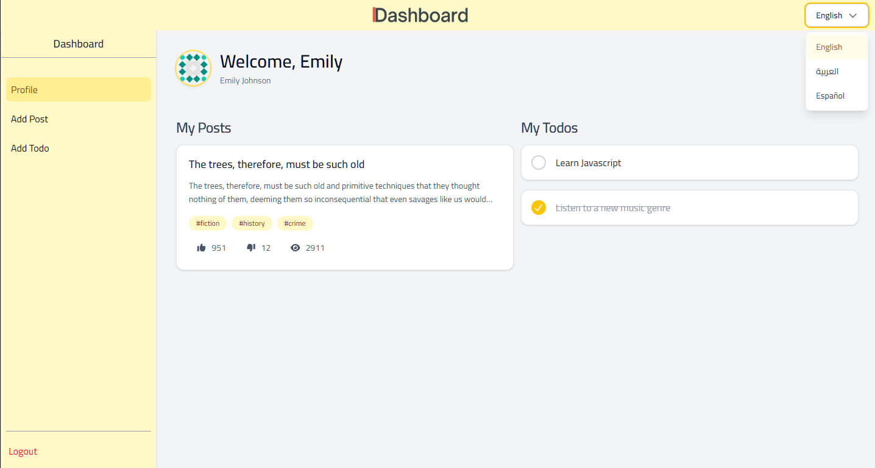Screen dimensions: 875x468
Task: Check the Learn Javascript todo circle
Action: point(539,163)
